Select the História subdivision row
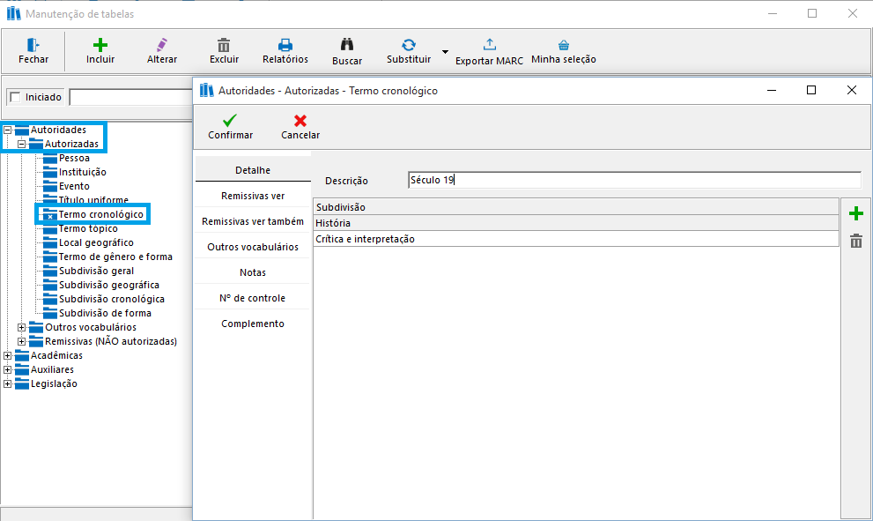The height and width of the screenshot is (521, 873). [576, 223]
